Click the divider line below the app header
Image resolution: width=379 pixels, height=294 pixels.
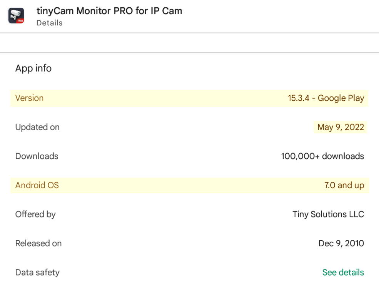pyautogui.click(x=189, y=33)
